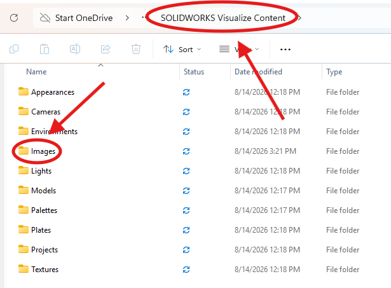This screenshot has height=288, width=391.
Task: Click sync status icon for Cameras
Action: point(186,112)
